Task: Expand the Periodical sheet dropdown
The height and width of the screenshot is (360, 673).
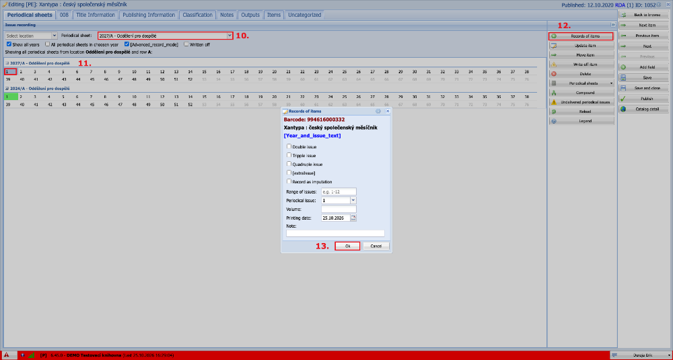Action: tap(229, 36)
